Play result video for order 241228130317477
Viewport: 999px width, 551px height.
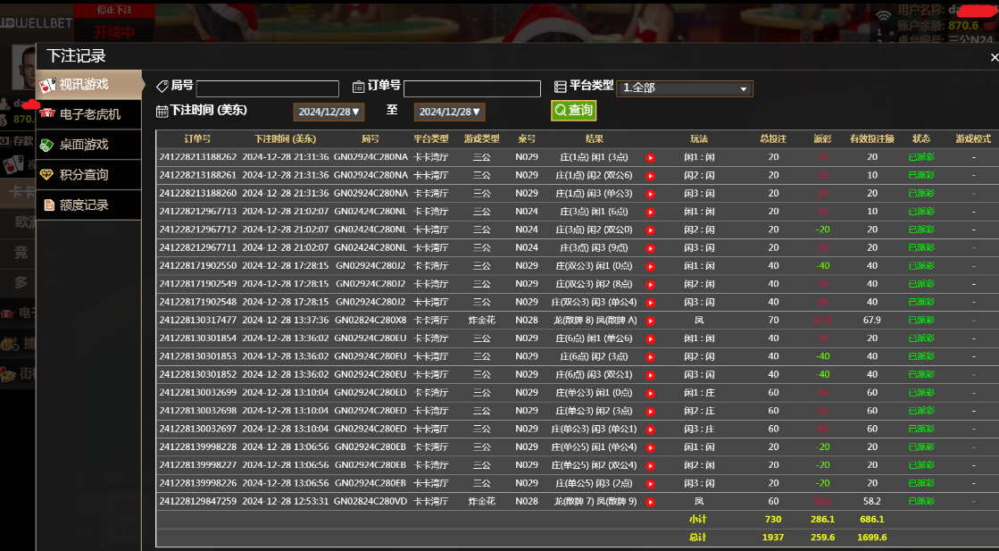651,321
